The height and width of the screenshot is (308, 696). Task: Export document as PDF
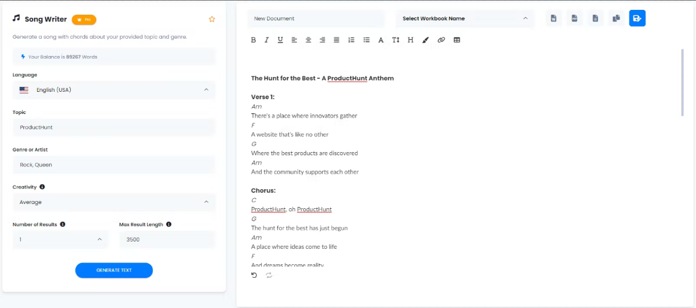tap(575, 18)
